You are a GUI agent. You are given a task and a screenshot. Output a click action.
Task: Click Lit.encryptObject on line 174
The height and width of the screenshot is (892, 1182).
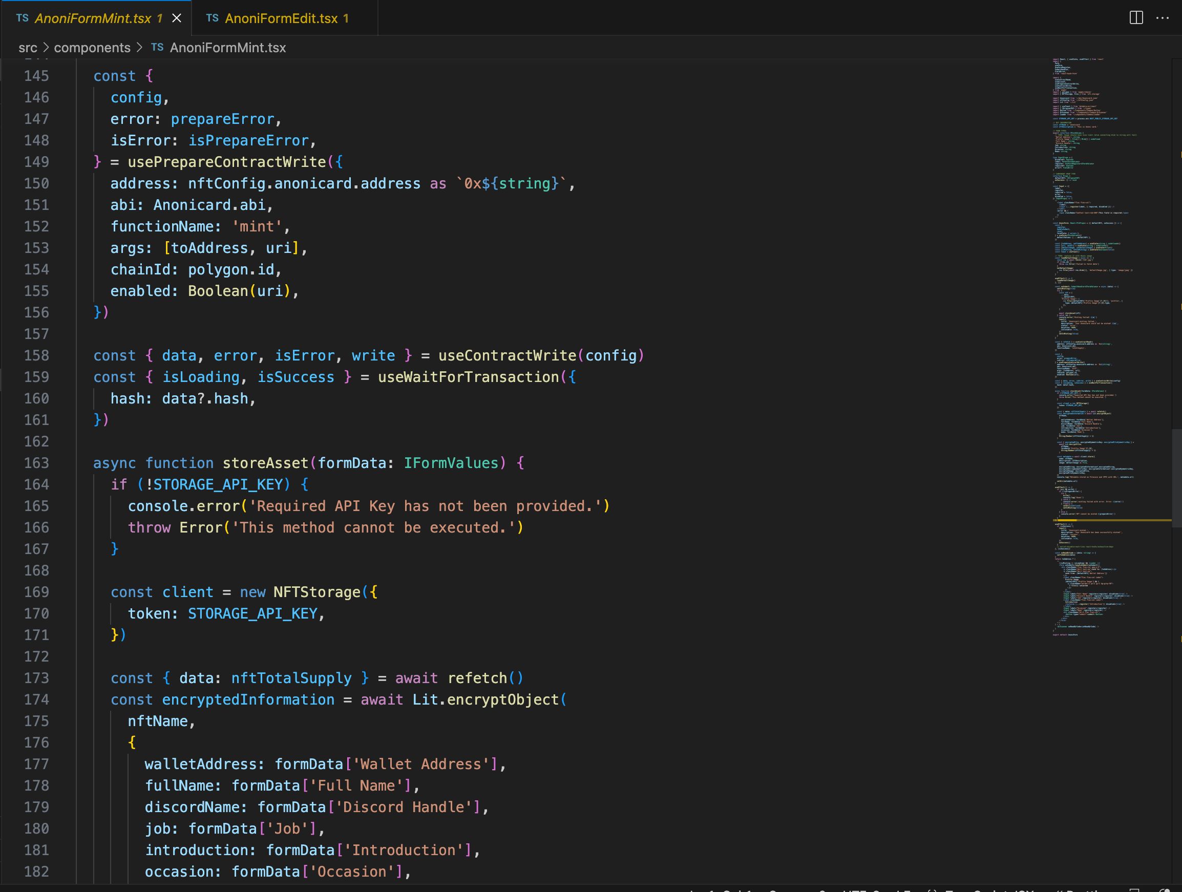click(x=485, y=699)
